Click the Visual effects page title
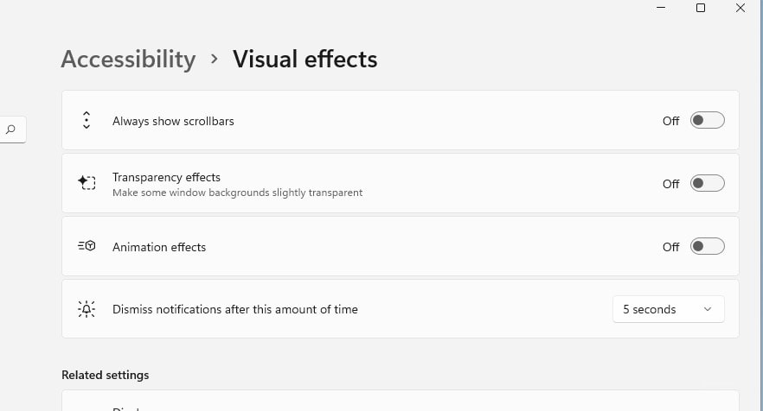The width and height of the screenshot is (763, 411). [305, 60]
